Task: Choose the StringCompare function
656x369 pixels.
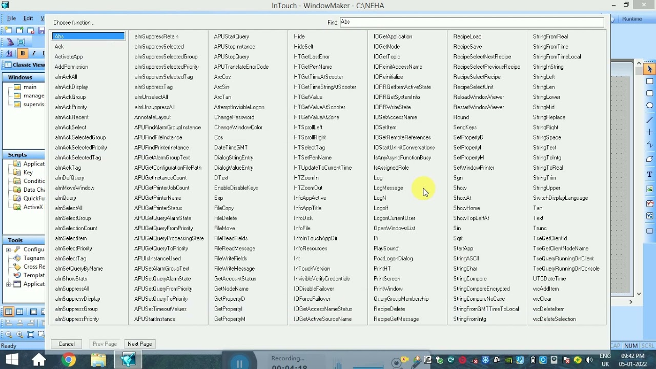Action: tap(470, 279)
